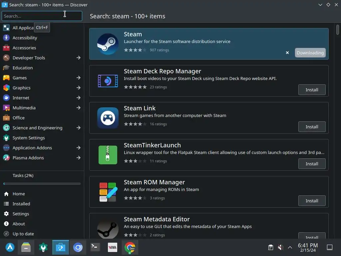Click the Steam ROM Manager icon
The height and width of the screenshot is (256, 341).
[x=108, y=192]
